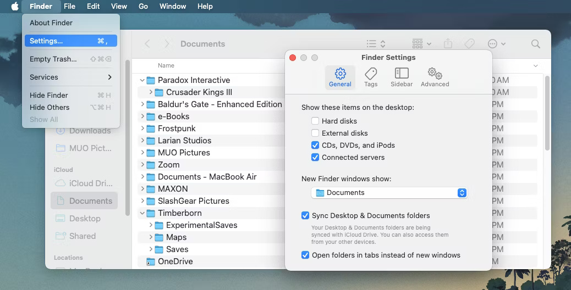Choose Hide Others from the menu
The image size is (571, 290).
(71, 108)
